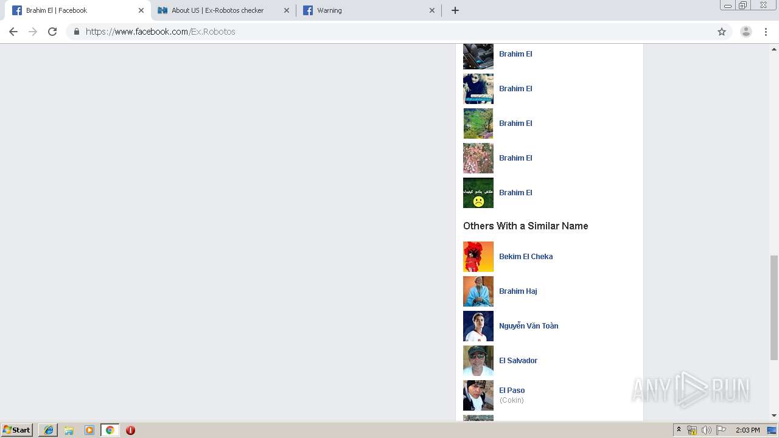Close the About US Ex-Robotos checker tab
This screenshot has height=438, width=779.
(287, 10)
